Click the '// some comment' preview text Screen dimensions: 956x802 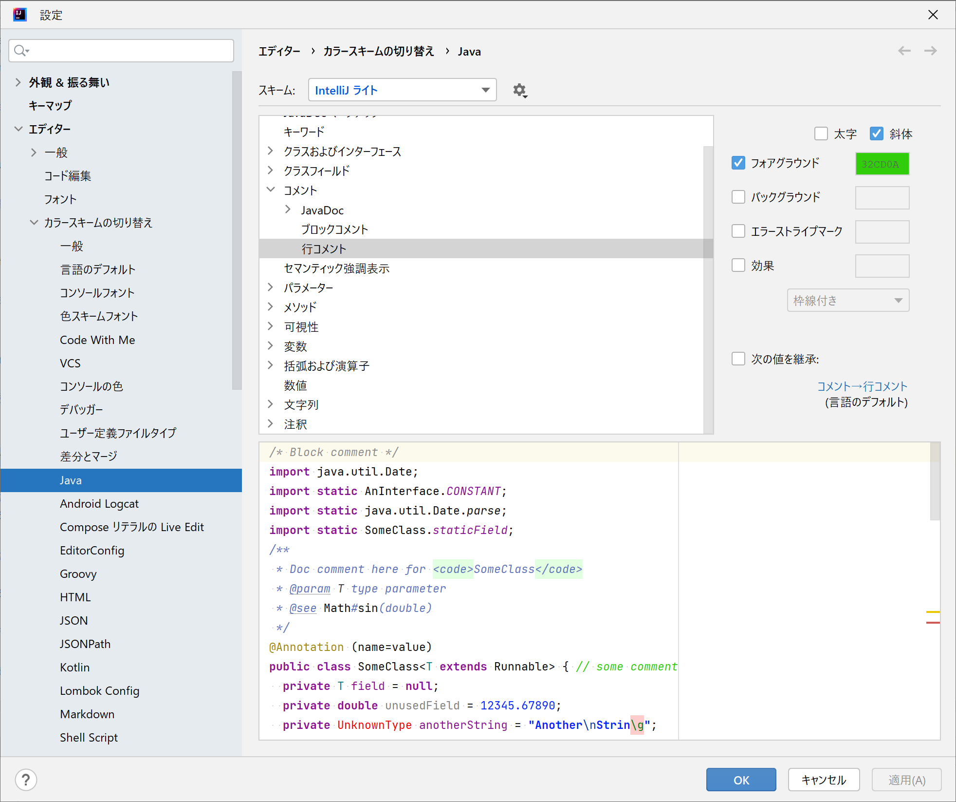(x=626, y=667)
